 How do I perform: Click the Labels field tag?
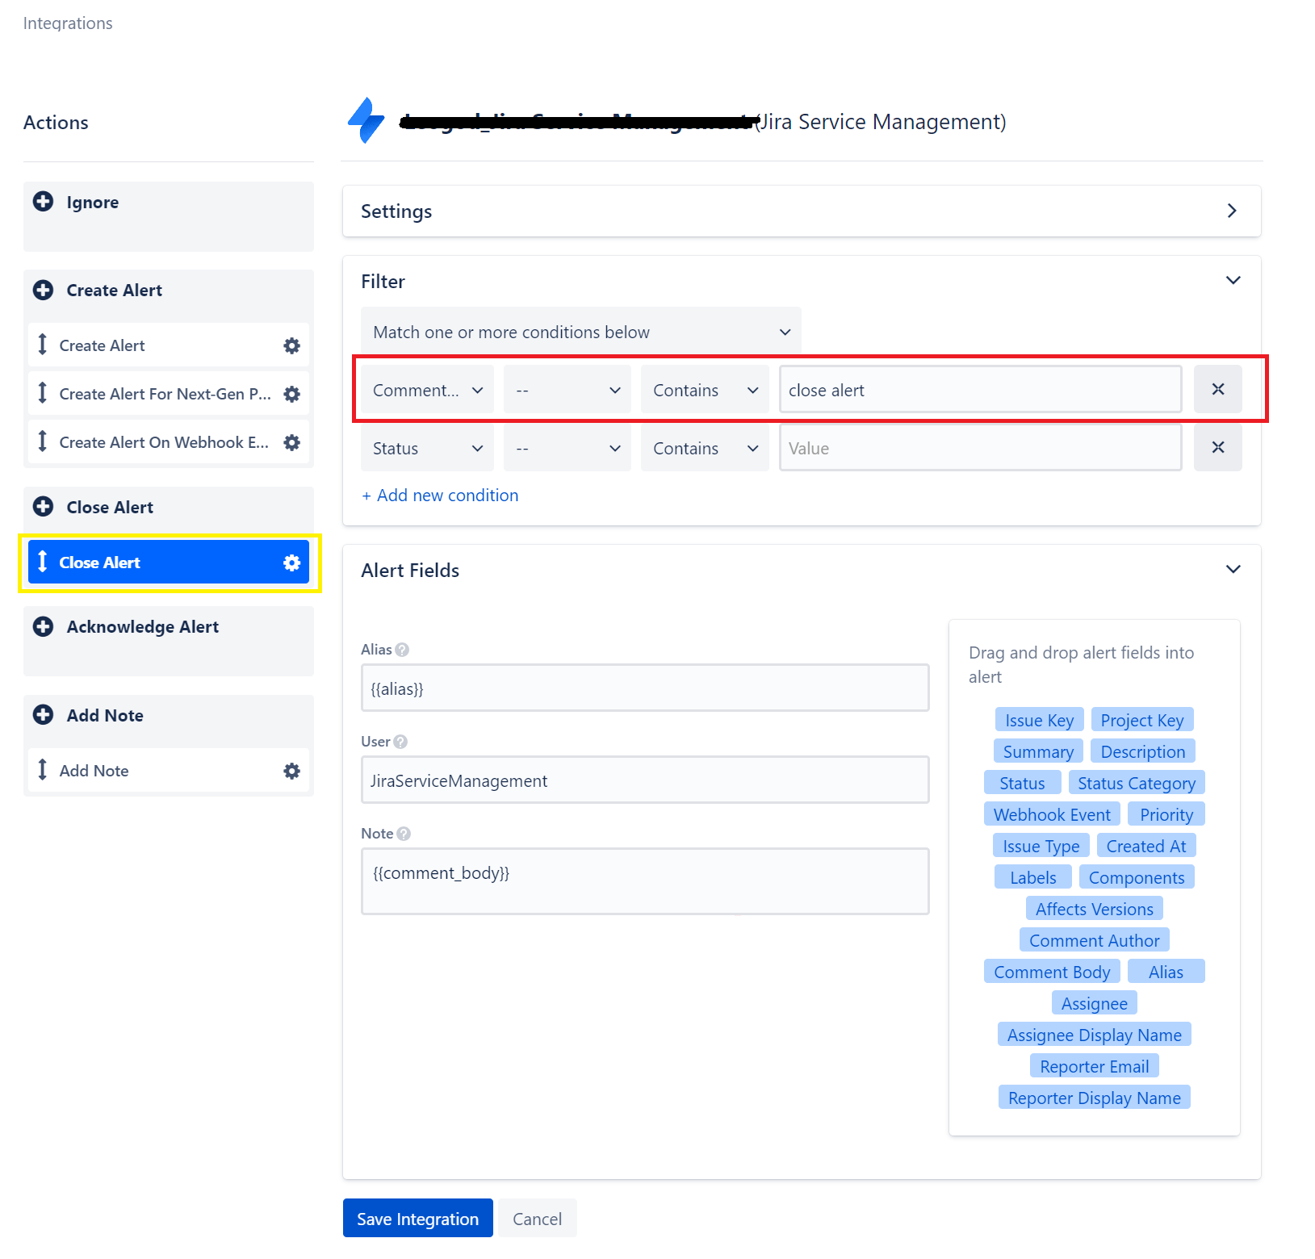tap(1033, 877)
